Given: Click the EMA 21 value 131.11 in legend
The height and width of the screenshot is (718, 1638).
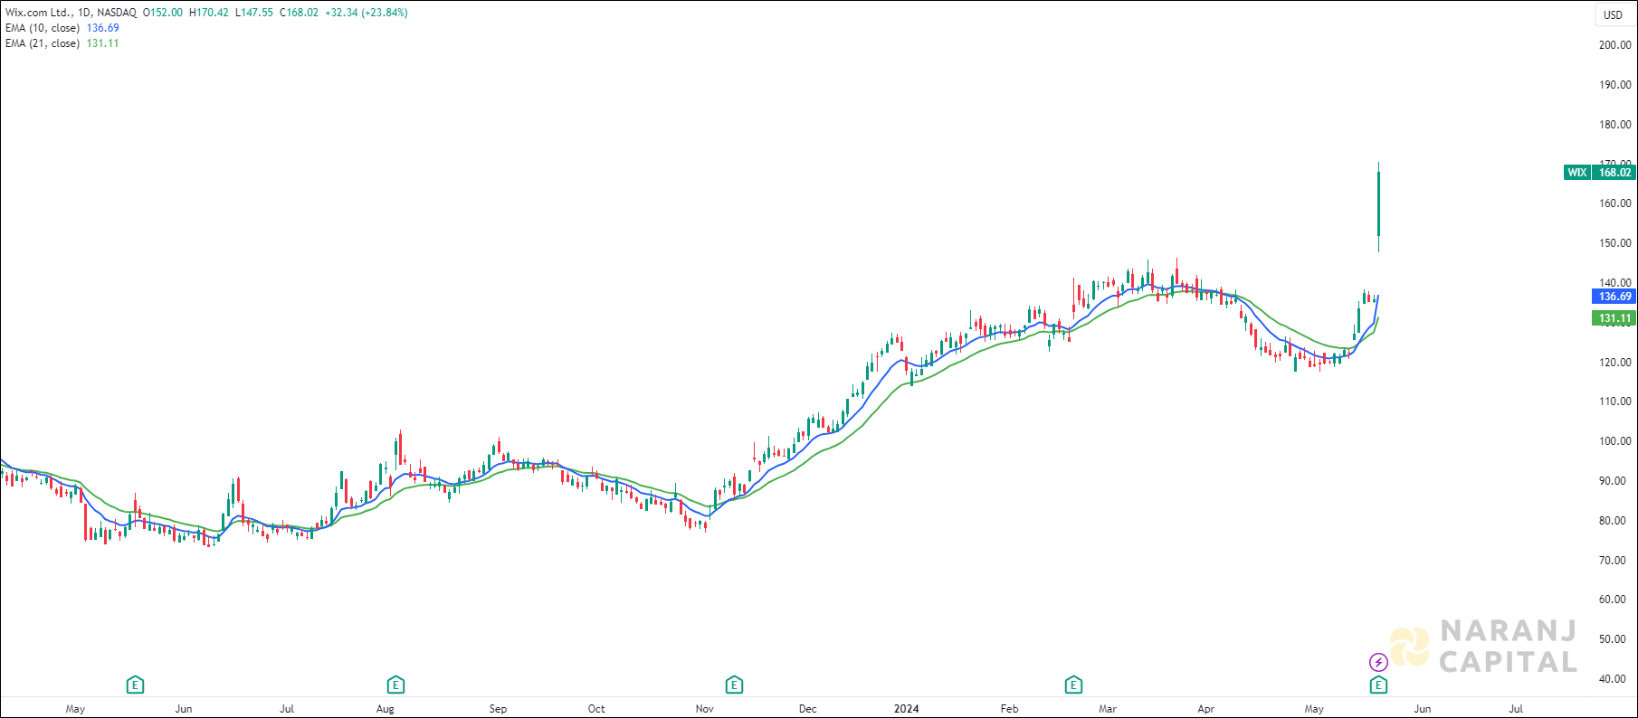Looking at the screenshot, I should pyautogui.click(x=102, y=43).
